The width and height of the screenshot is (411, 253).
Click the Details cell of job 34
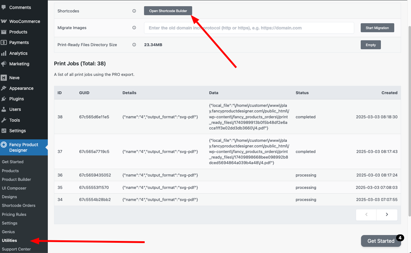(x=160, y=199)
